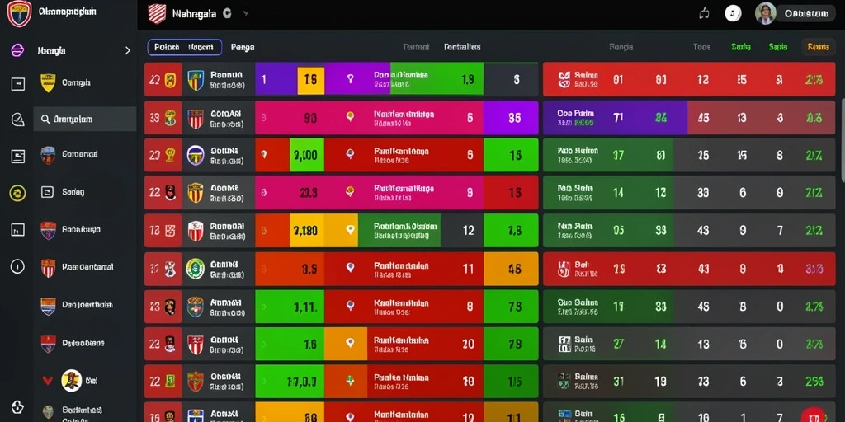
Task: Click the green 17,0.7 cell
Action: coord(290,381)
